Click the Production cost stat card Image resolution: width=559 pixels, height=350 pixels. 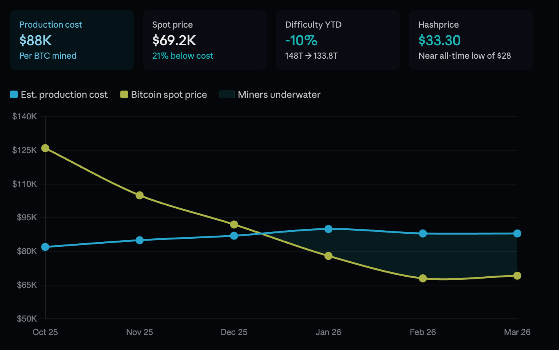coord(72,40)
